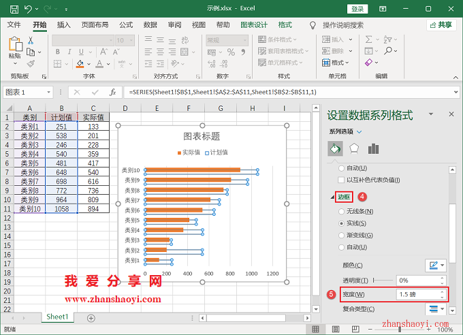
Task: Switch to the Chart Design tab
Action: [254, 25]
